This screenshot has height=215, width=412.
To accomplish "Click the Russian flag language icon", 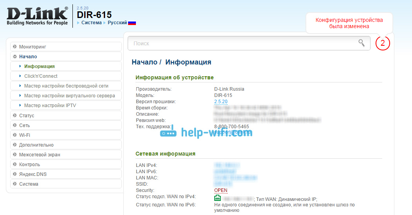I will click(x=132, y=23).
